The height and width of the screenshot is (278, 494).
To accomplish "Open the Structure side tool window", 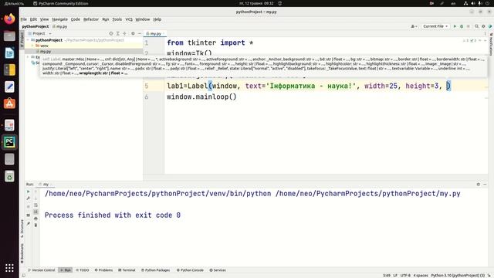I will pyautogui.click(x=22, y=229).
